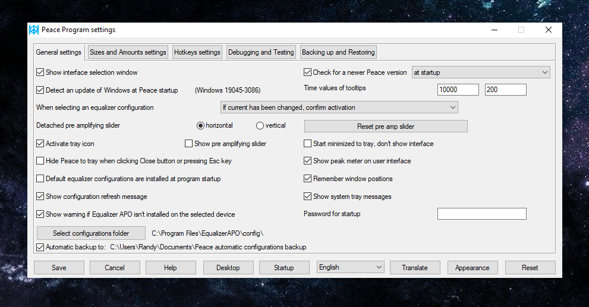Click the '(Windows 19045-3086)' version text

pyautogui.click(x=228, y=90)
